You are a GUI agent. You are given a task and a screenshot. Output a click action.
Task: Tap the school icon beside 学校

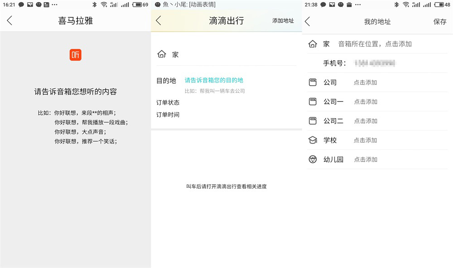point(312,140)
